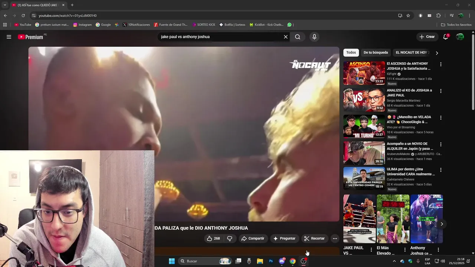This screenshot has width=475, height=267.
Task: View site information icon in address bar
Action: coord(34,16)
